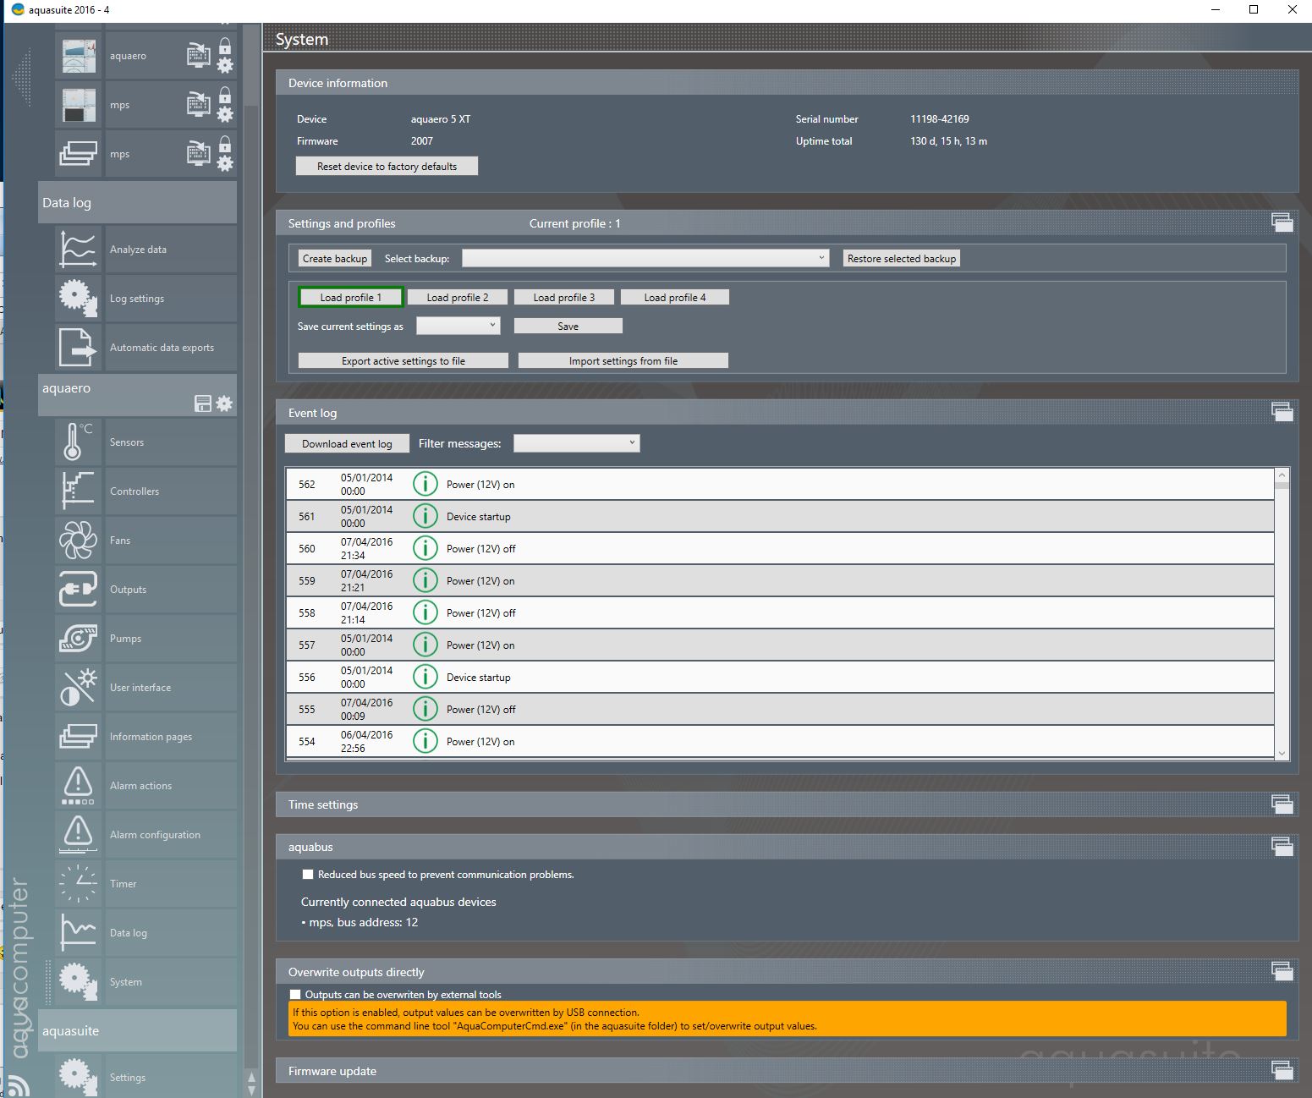Viewport: 1312px width, 1098px height.
Task: Select User interface in the sidebar
Action: click(x=140, y=688)
